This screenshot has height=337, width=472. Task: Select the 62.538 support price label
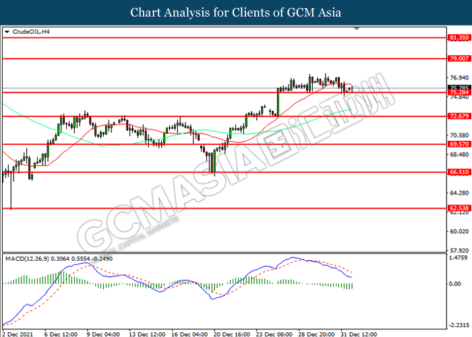459,208
